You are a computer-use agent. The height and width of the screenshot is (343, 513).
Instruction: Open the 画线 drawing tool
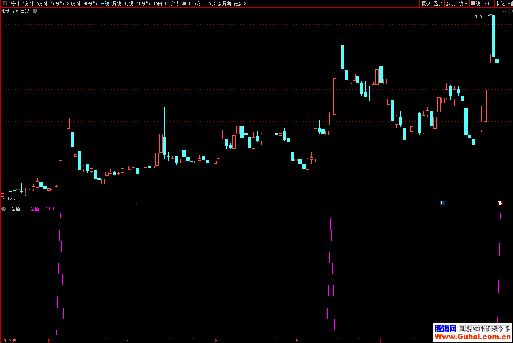[475, 4]
